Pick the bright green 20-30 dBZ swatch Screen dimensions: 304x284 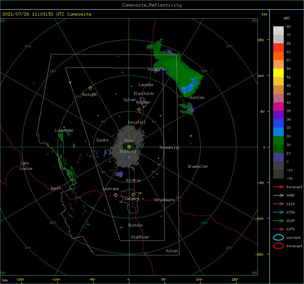coord(278,140)
